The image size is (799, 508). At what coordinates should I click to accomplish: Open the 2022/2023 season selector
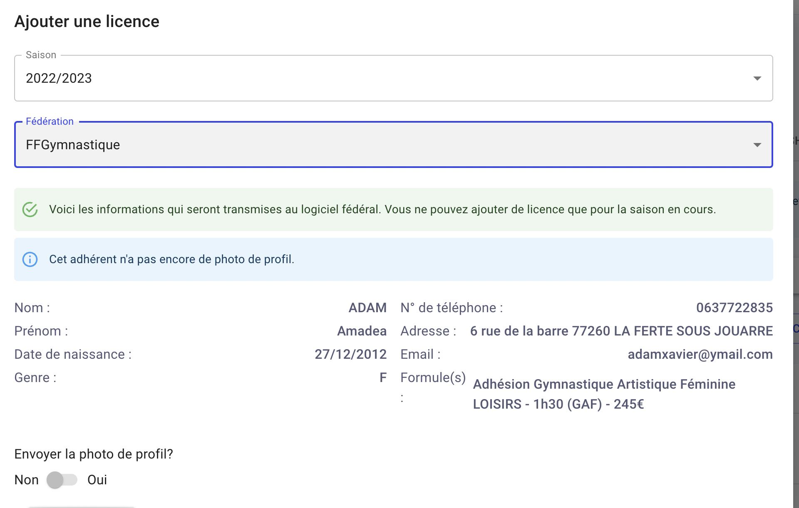tap(394, 78)
